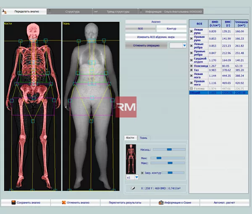Click the microscope icon on first tab
Image resolution: width=252 pixels, height=214 pixels.
click(x=4, y=11)
